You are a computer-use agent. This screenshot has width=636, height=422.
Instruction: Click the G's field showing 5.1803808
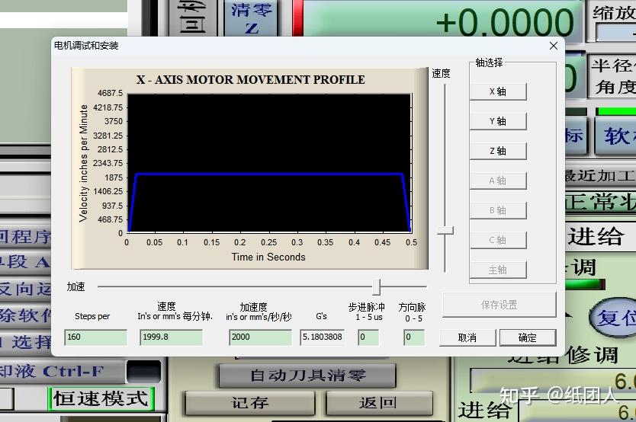pyautogui.click(x=323, y=337)
